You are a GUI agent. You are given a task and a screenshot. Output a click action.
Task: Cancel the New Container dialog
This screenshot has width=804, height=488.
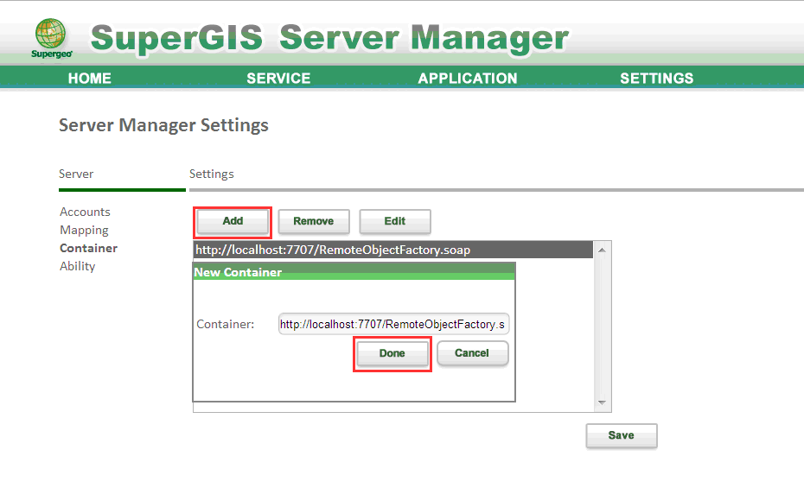coord(472,353)
